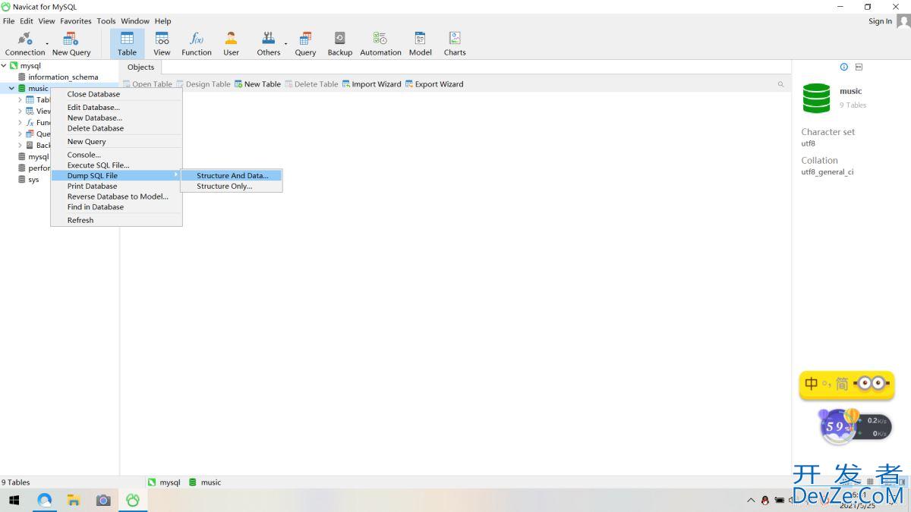Select Find in Database menu entry
This screenshot has width=911, height=512.
click(x=116, y=207)
